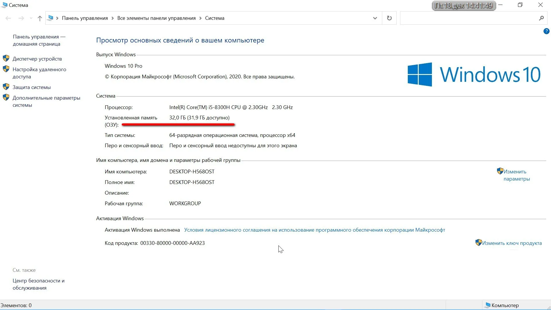Open "Диспетчер устройств" link
Screen dimensions: 551x310
coord(37,59)
